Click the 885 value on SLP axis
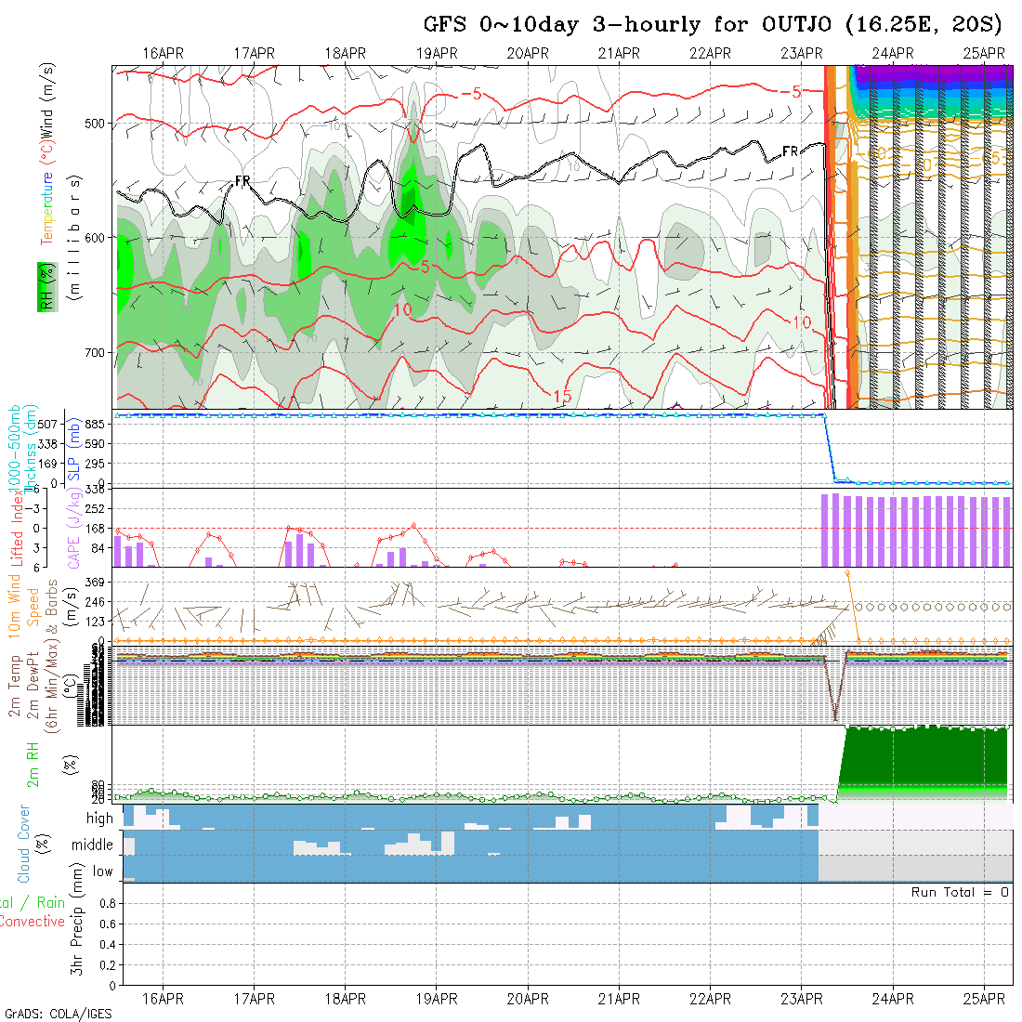 pyautogui.click(x=95, y=425)
